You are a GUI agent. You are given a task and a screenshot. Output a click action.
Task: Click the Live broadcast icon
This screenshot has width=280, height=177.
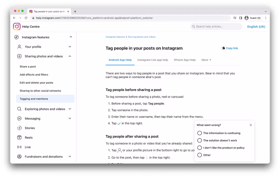point(19,147)
